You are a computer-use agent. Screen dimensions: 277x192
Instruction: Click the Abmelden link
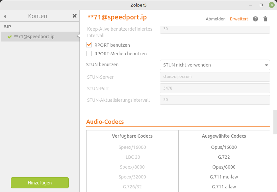coord(215,19)
